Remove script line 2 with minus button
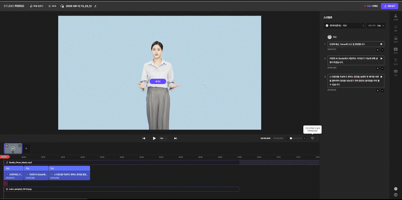 382,68
